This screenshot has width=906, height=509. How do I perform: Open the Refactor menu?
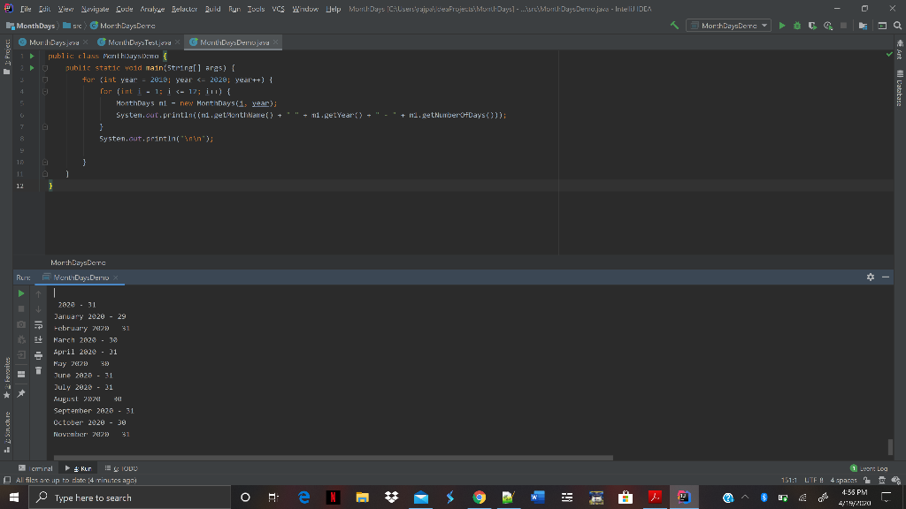point(187,9)
